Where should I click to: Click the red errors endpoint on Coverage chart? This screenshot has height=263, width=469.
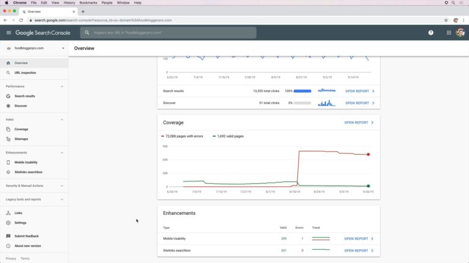coord(368,155)
